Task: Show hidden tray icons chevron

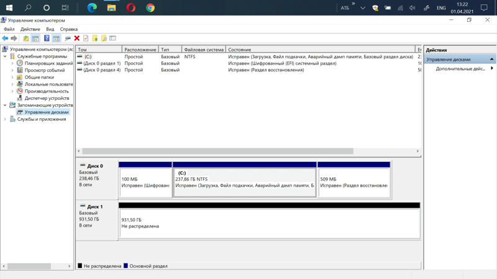Action: click(363, 8)
